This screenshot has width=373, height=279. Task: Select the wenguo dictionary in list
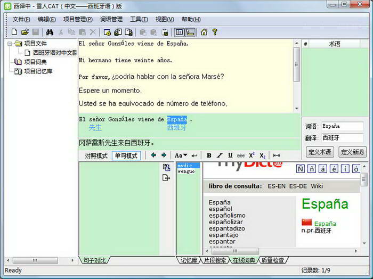186,172
